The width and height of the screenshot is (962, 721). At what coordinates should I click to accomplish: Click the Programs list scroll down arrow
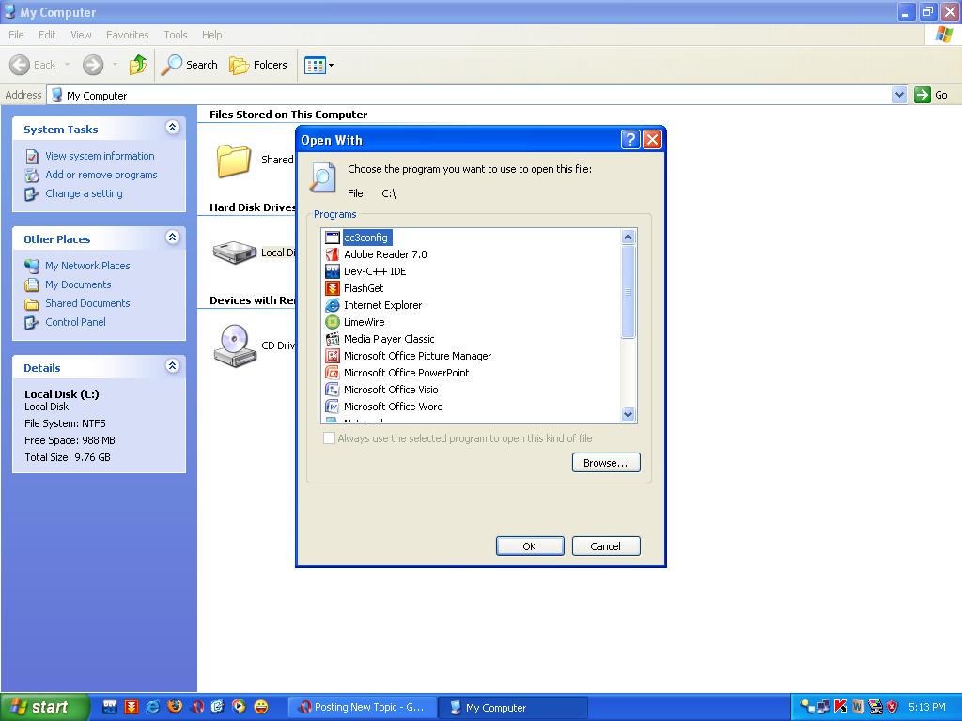click(x=628, y=414)
